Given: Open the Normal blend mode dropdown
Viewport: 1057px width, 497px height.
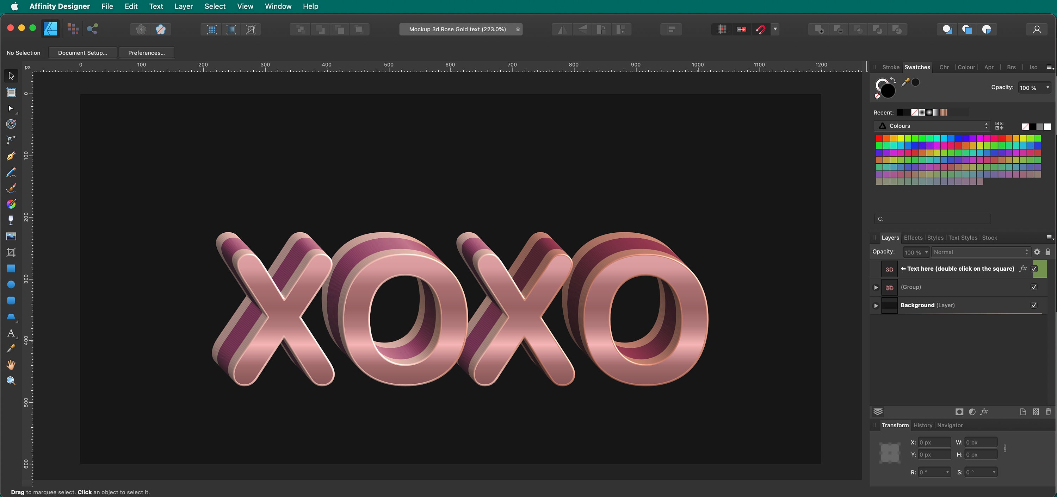Looking at the screenshot, I should pos(980,252).
